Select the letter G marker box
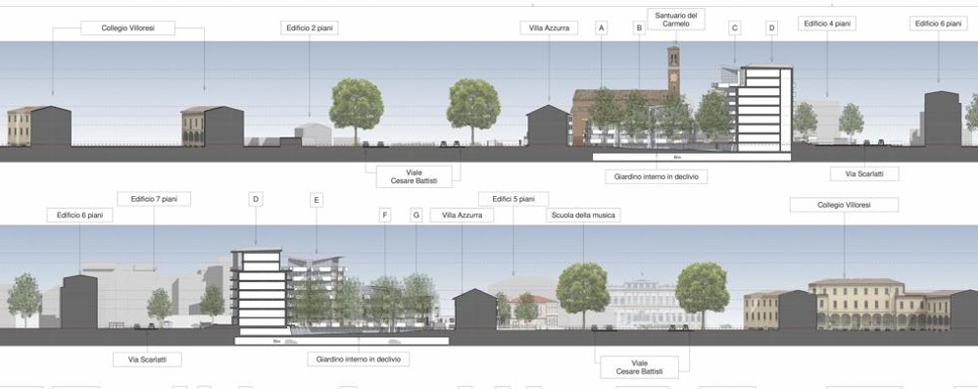This screenshot has height=389, width=978. click(x=416, y=216)
